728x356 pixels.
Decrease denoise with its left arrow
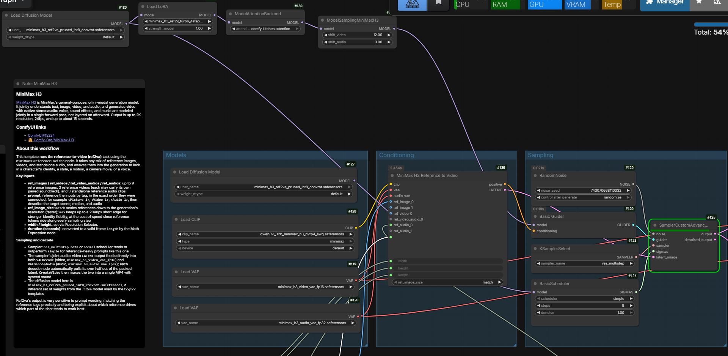point(538,313)
